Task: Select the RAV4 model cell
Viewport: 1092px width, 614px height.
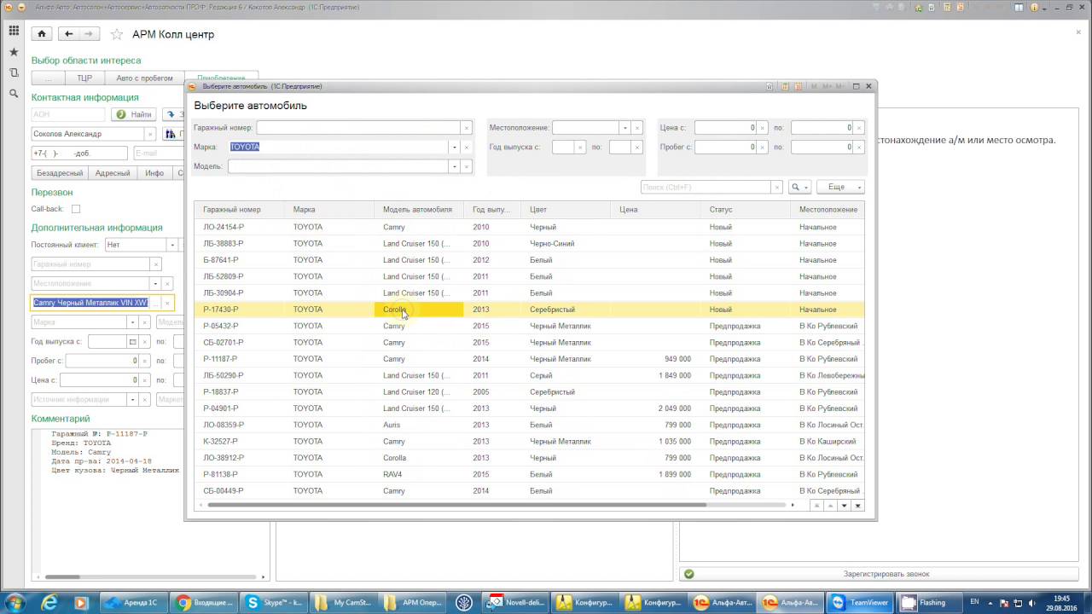Action: pyautogui.click(x=418, y=474)
